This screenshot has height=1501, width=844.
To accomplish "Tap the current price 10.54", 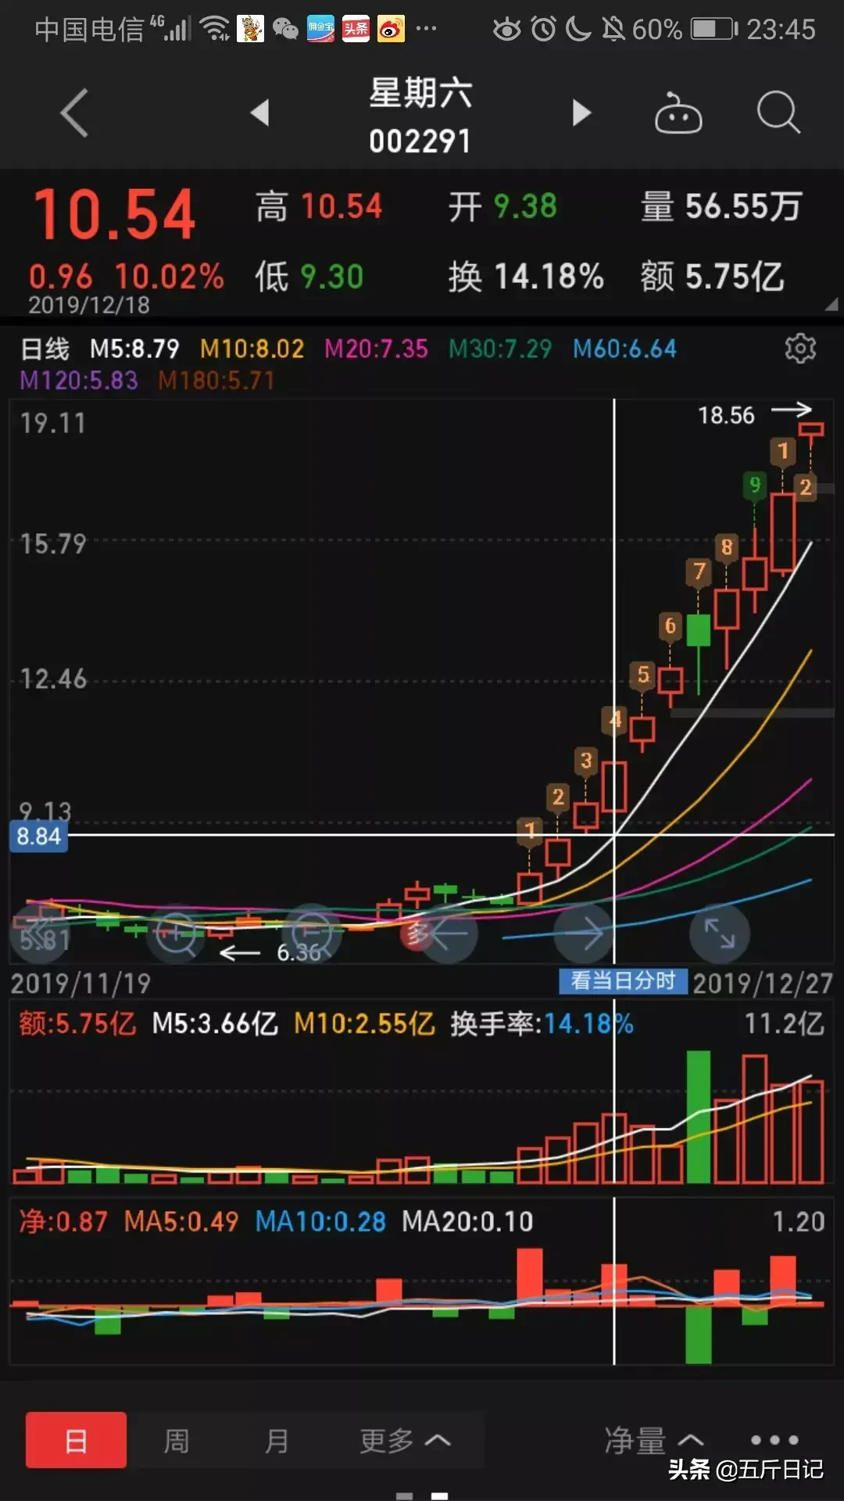I will click(x=114, y=215).
